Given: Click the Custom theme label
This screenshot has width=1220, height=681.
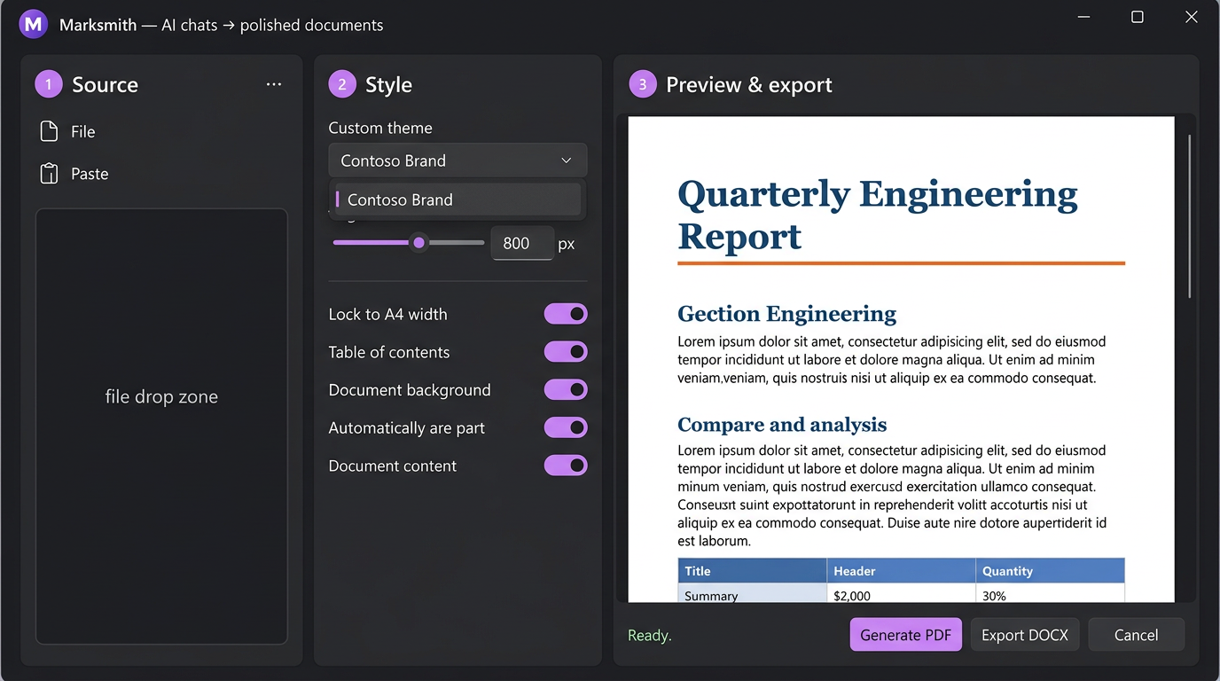Looking at the screenshot, I should (x=380, y=128).
